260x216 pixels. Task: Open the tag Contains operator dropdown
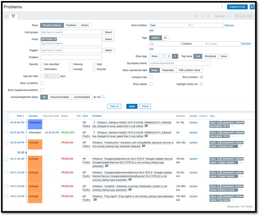194,44
